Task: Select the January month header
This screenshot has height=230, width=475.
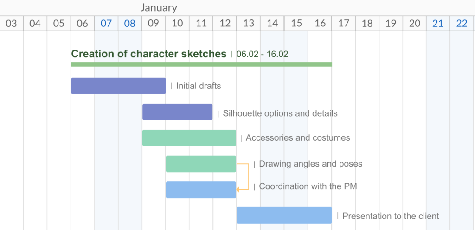Action: pos(159,8)
